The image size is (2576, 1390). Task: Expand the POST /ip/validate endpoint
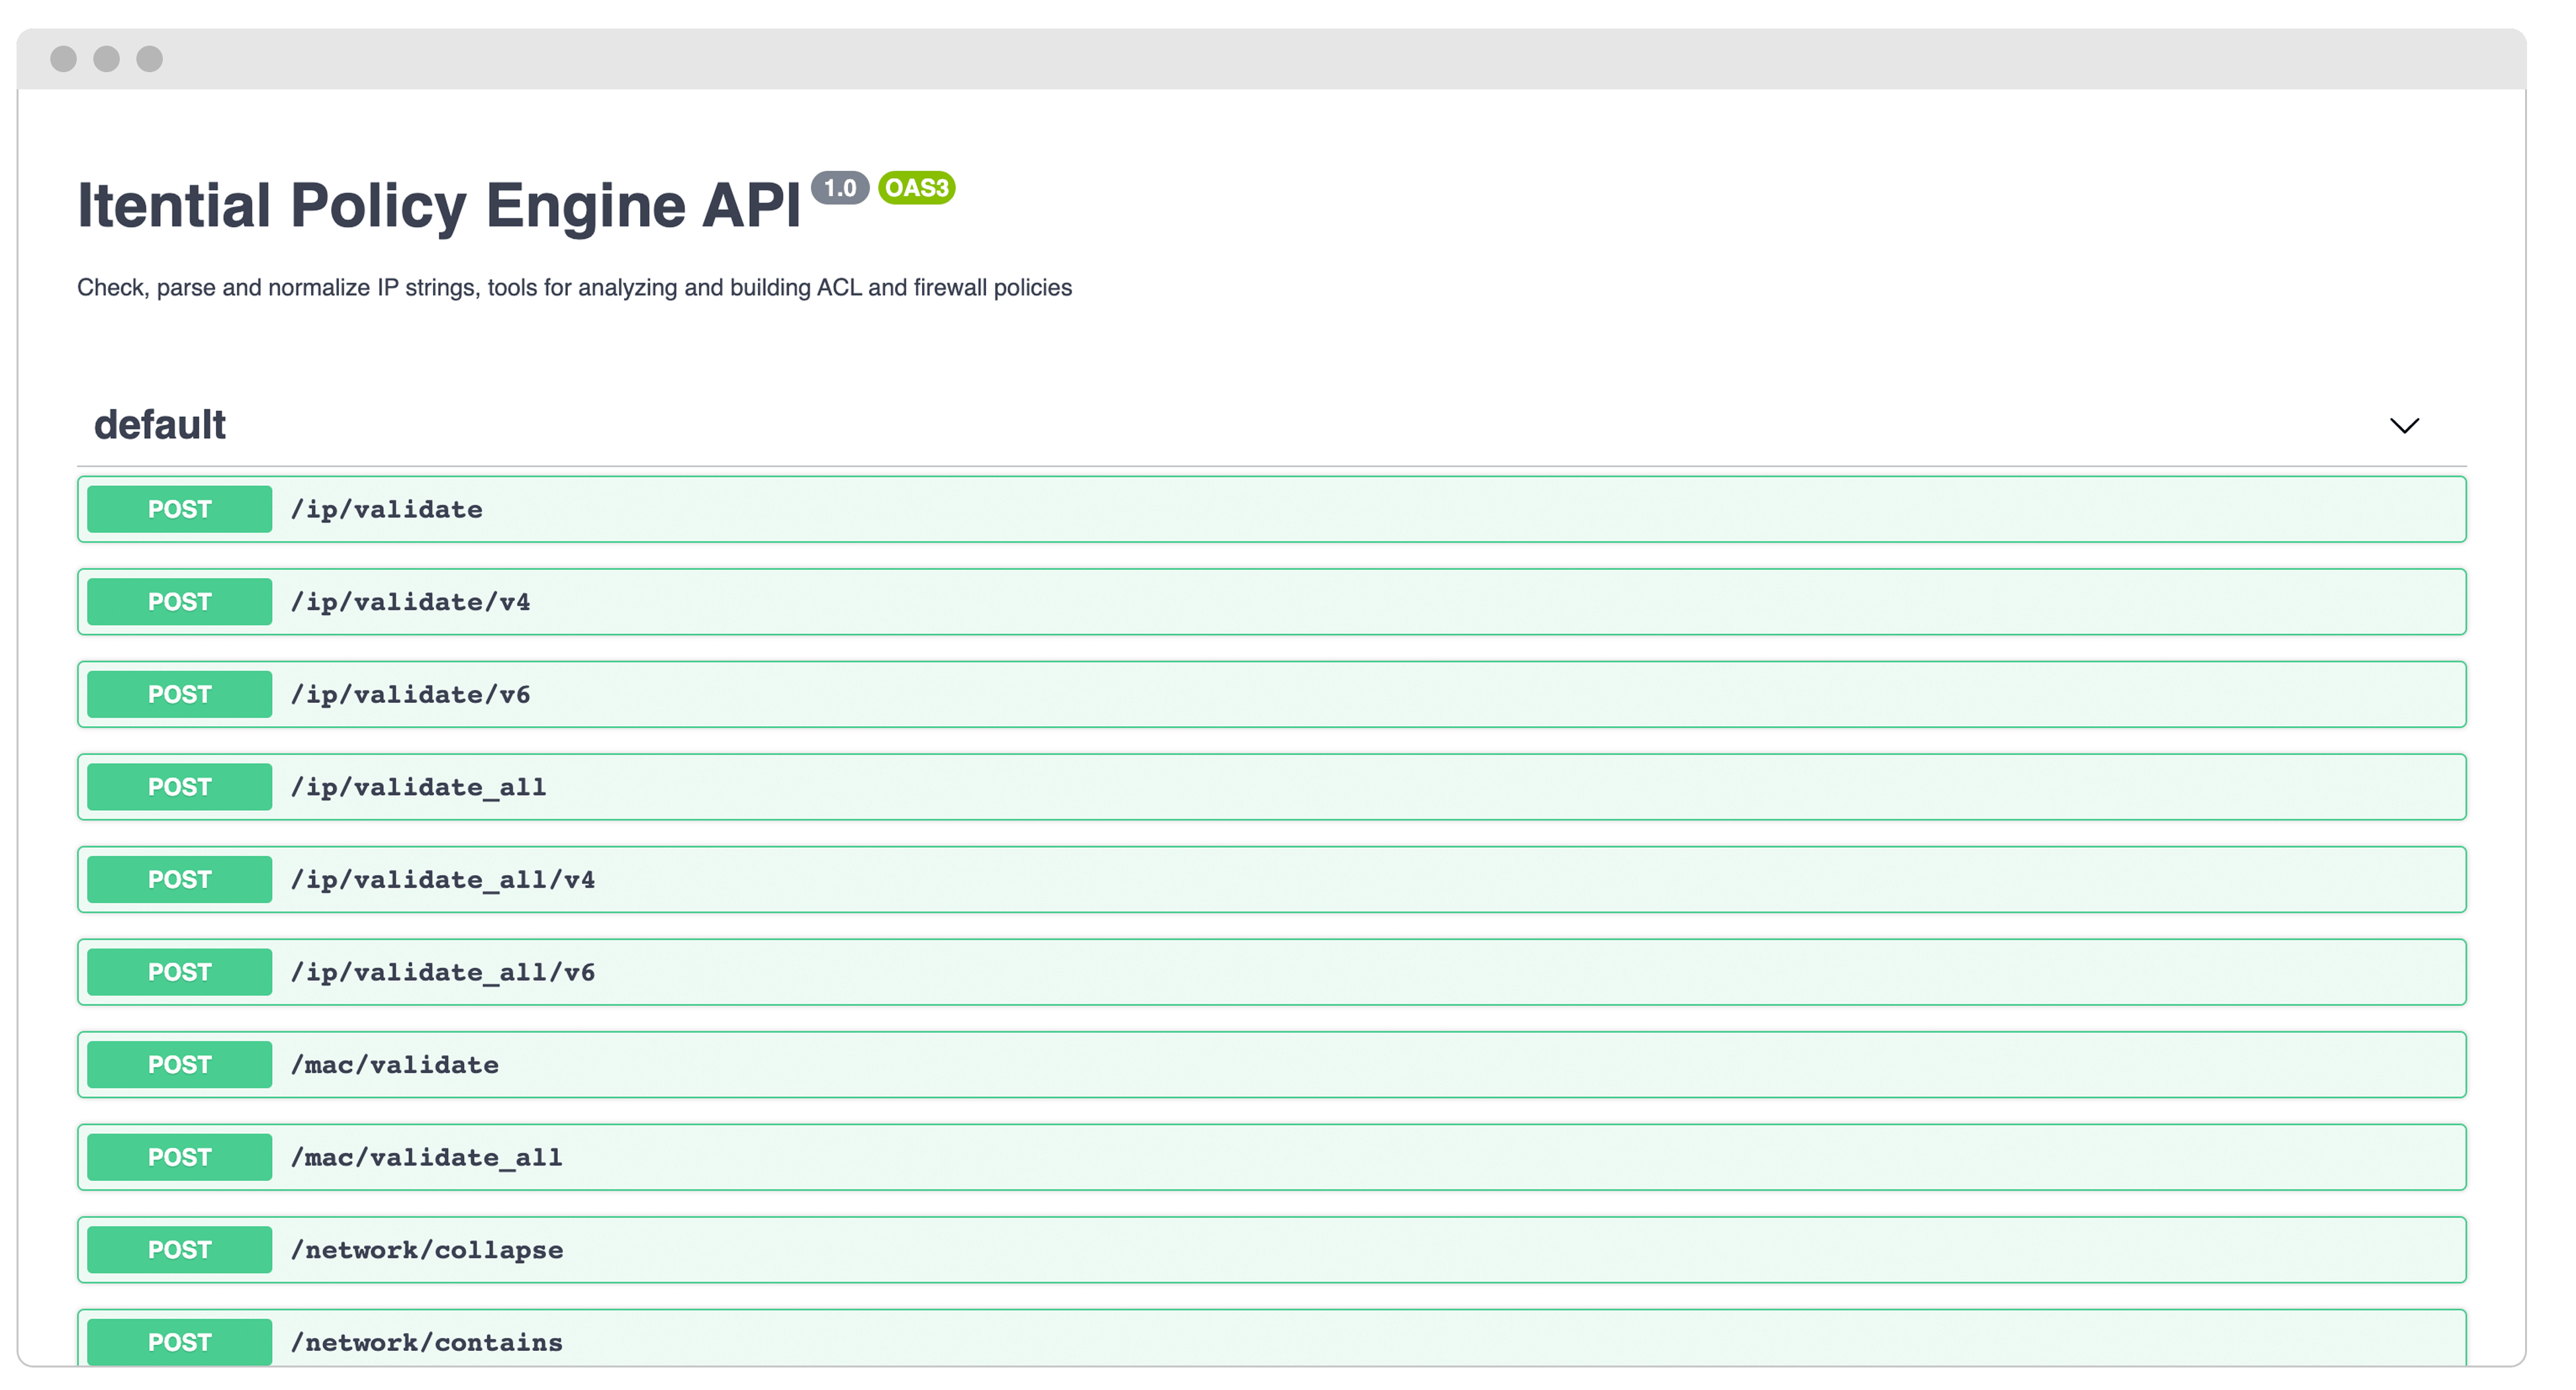pos(1271,509)
